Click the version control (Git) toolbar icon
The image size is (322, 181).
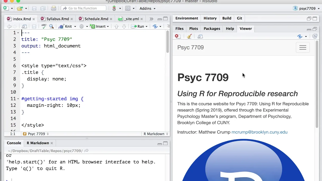[x=114, y=8]
